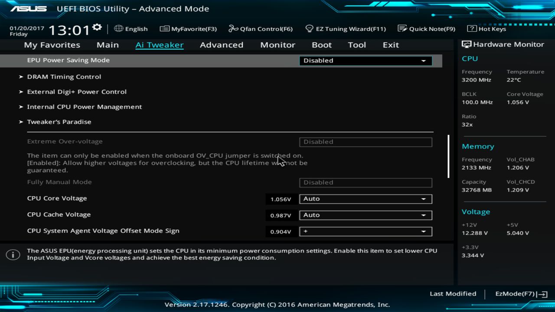
Task: Open the Qfan Control utility
Action: click(260, 29)
